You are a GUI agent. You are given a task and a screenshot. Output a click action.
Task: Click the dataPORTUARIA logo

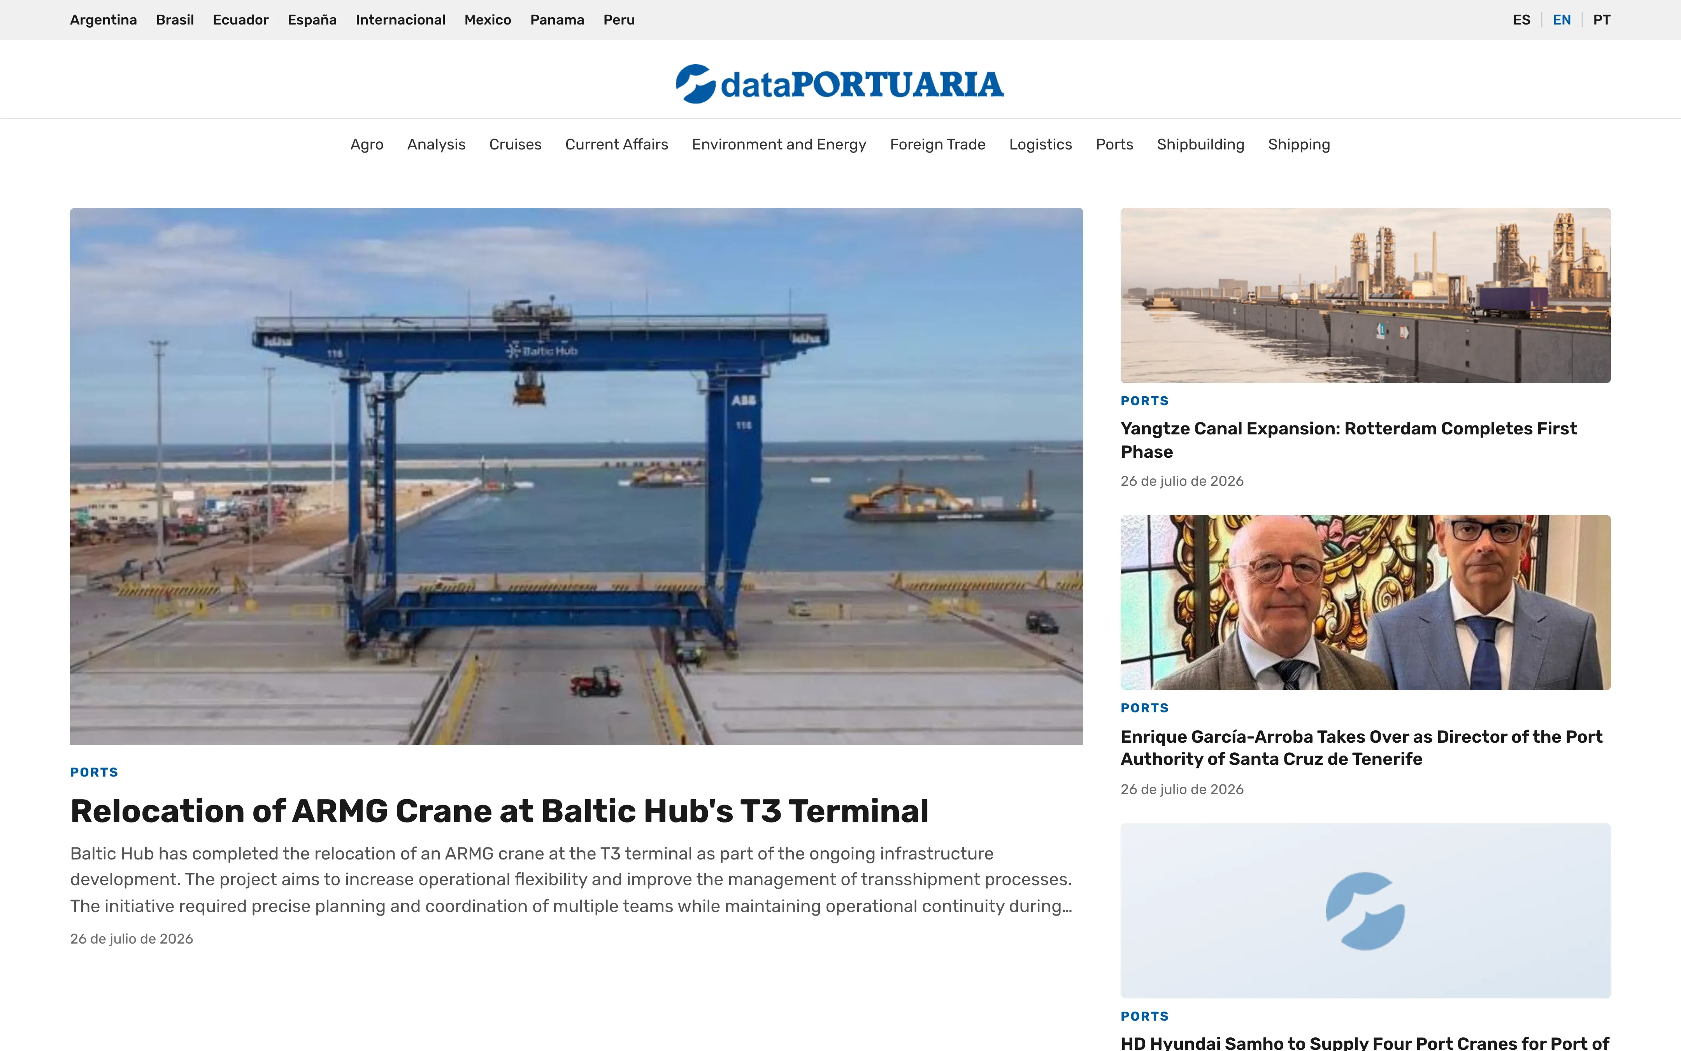click(840, 84)
